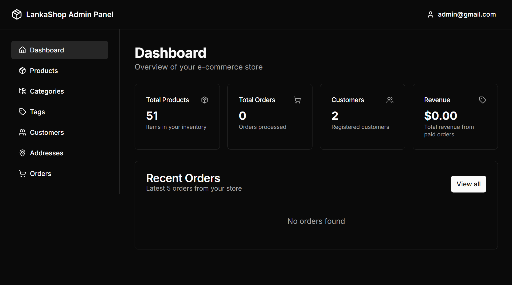The height and width of the screenshot is (285, 512).
Task: Navigate to Customers in sidebar menu
Action: click(47, 132)
